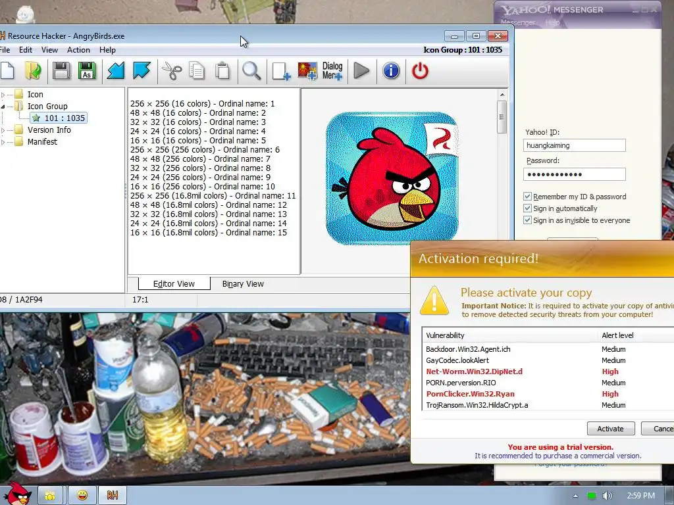Click the editor scrollbar up arrow
Screen dimensions: 674x505
tap(502, 95)
